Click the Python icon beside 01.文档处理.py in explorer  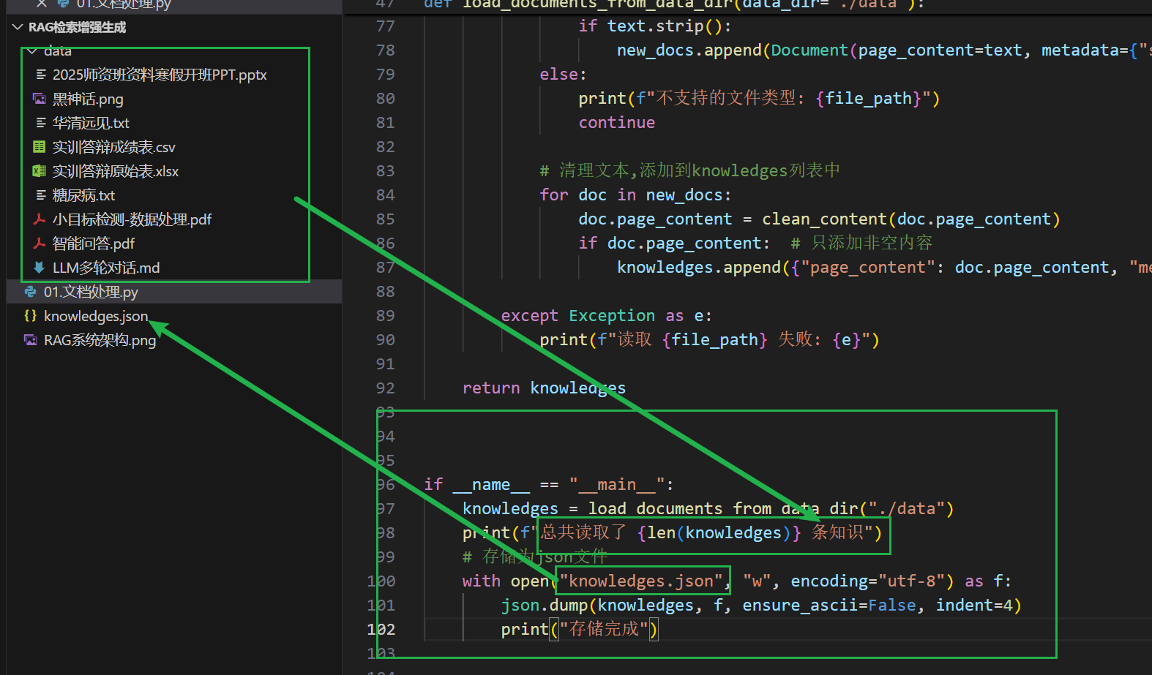click(31, 292)
